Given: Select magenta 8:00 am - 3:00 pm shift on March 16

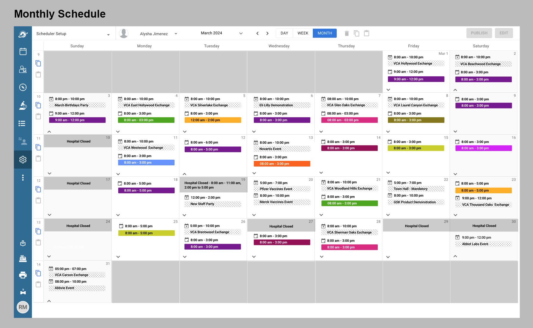Looking at the screenshot, I should pos(484,148).
